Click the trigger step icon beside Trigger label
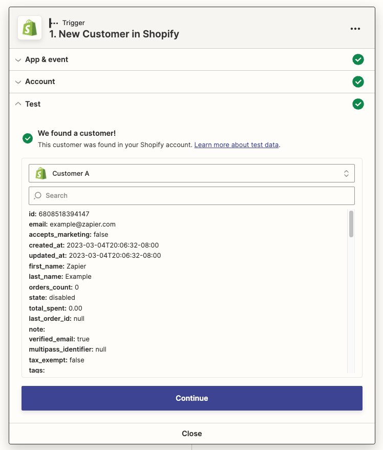Viewport: 383px width, 450px height. pos(53,23)
